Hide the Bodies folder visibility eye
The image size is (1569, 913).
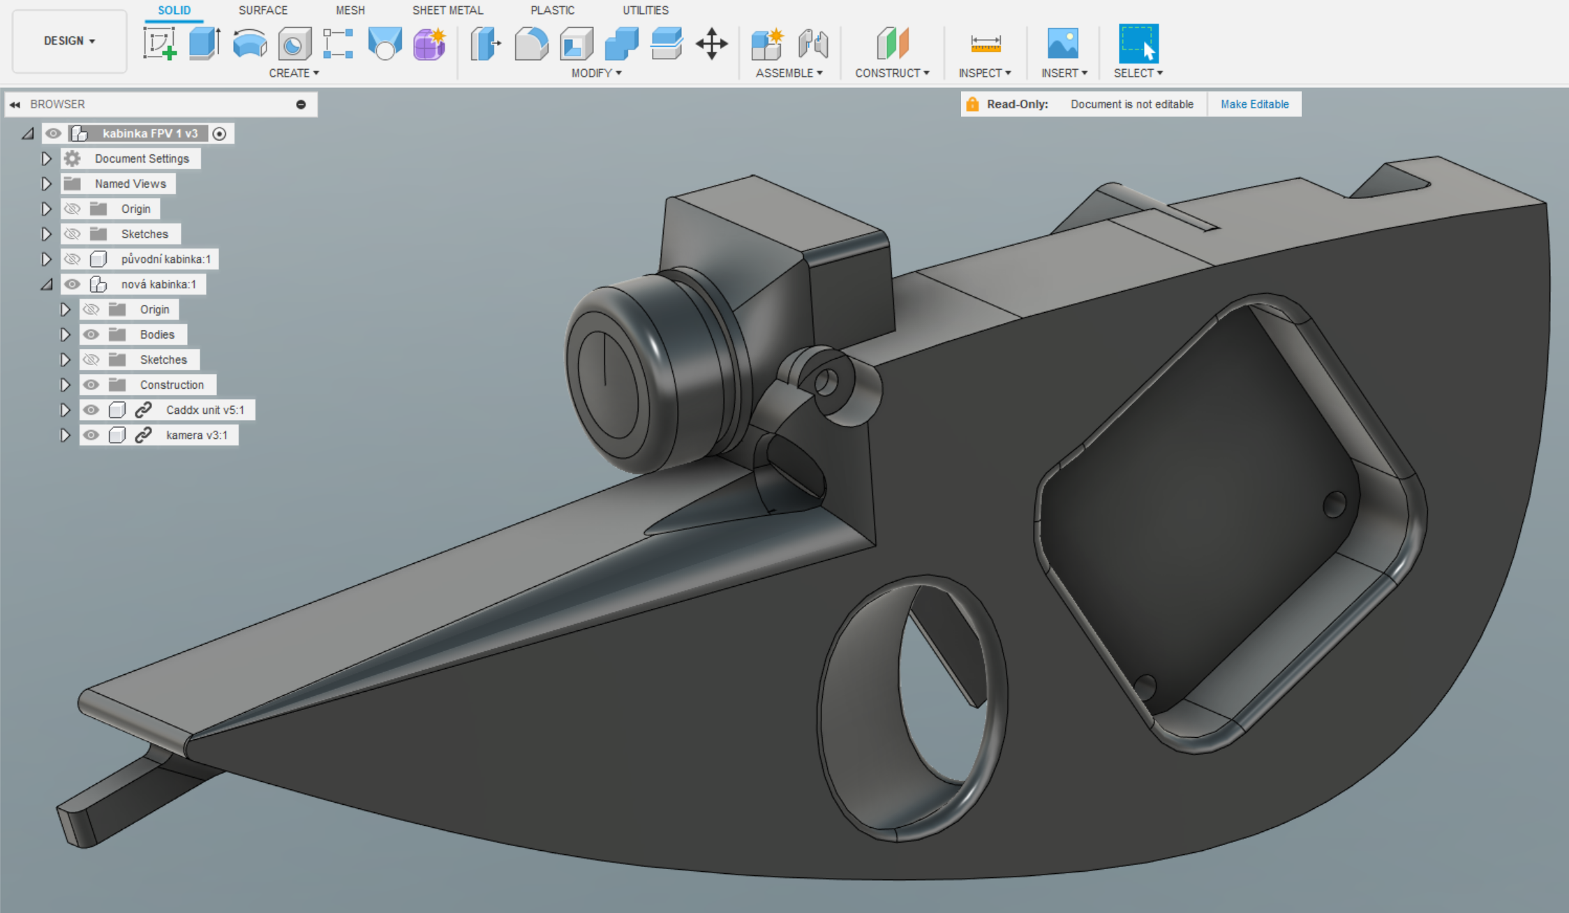click(91, 334)
